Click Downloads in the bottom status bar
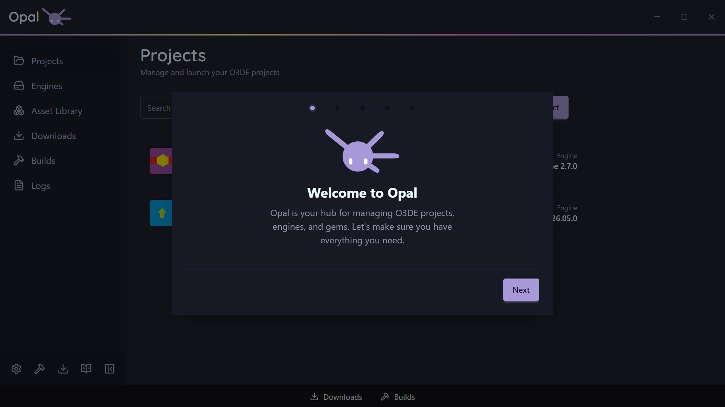The width and height of the screenshot is (725, 407). 336,397
